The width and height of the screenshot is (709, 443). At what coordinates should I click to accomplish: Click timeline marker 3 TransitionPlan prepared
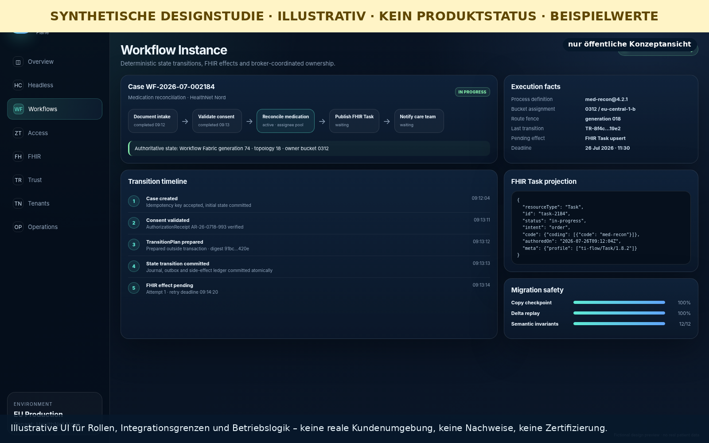134,245
